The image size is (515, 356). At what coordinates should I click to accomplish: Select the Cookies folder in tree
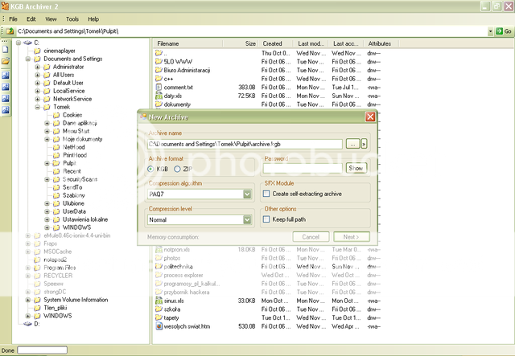(x=72, y=115)
